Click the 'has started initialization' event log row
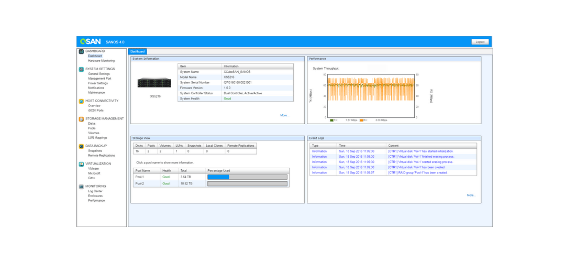Screen dimensions: 576x262 [393, 151]
